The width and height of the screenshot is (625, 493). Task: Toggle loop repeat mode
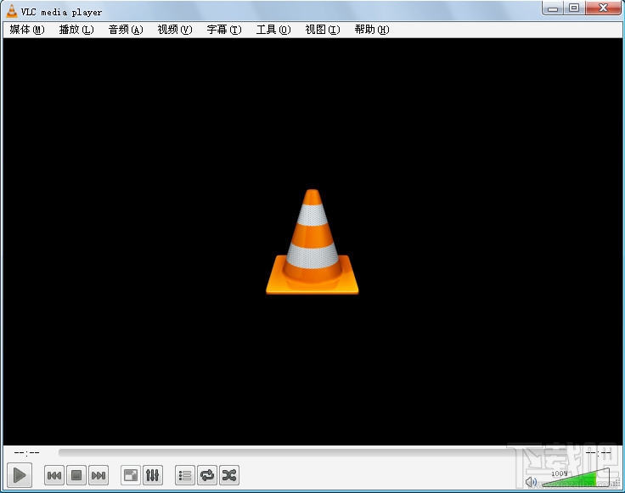(207, 475)
